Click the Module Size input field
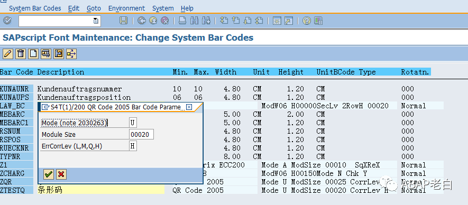This screenshot has height=205, width=468. pyautogui.click(x=142, y=134)
